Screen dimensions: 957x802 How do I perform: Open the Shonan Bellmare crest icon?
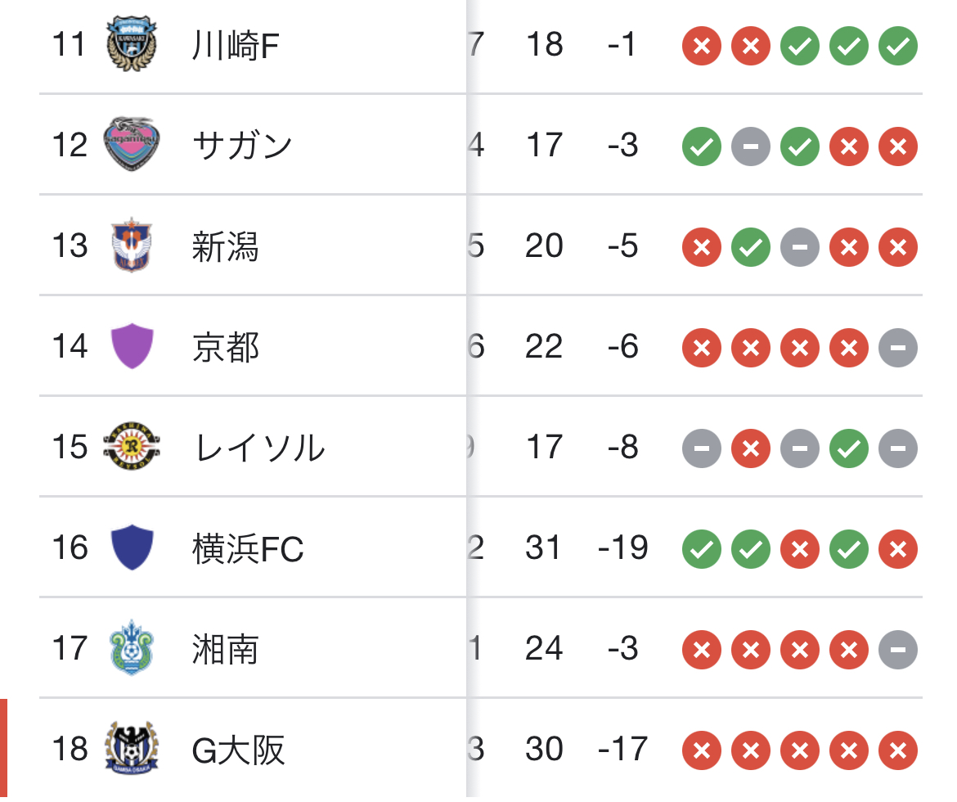click(132, 647)
